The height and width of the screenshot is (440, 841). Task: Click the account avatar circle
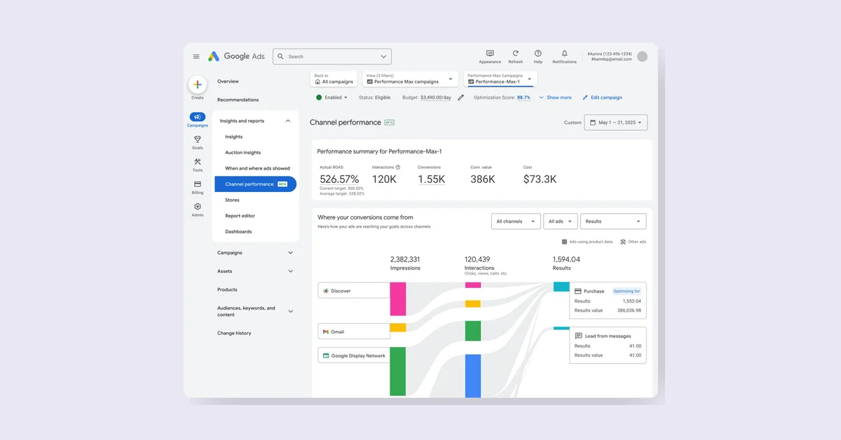point(643,57)
